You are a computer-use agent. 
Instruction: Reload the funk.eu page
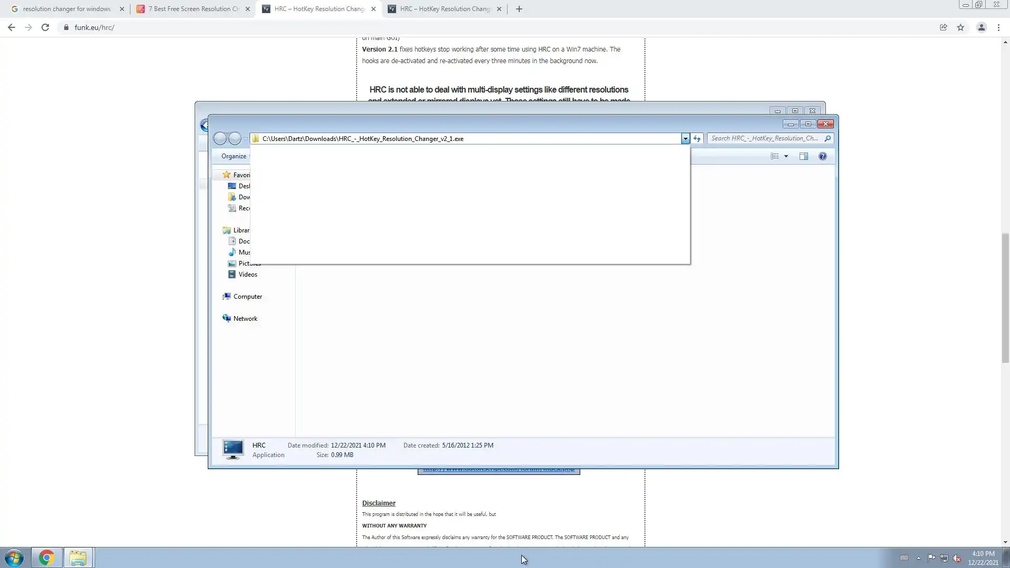45,27
